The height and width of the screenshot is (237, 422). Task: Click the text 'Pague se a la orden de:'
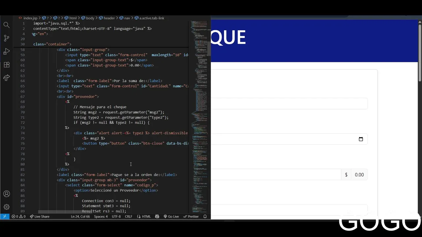click(136, 175)
